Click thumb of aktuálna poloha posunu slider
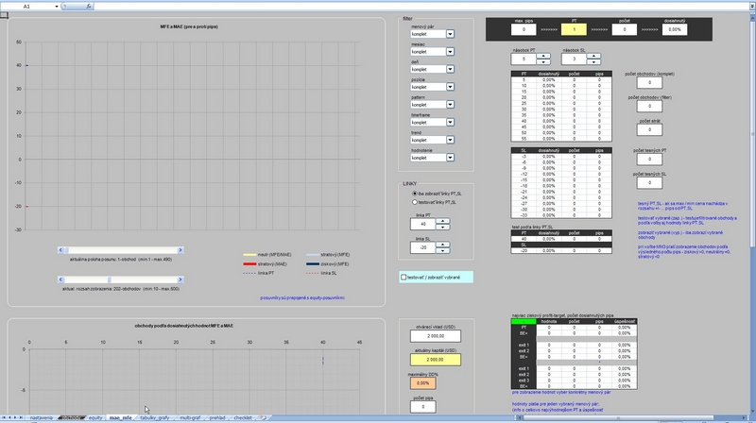The image size is (756, 423). pos(66,250)
